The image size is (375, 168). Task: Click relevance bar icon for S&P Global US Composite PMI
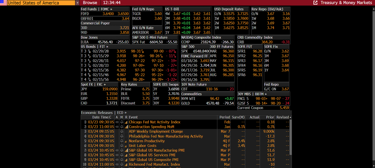point(126,160)
